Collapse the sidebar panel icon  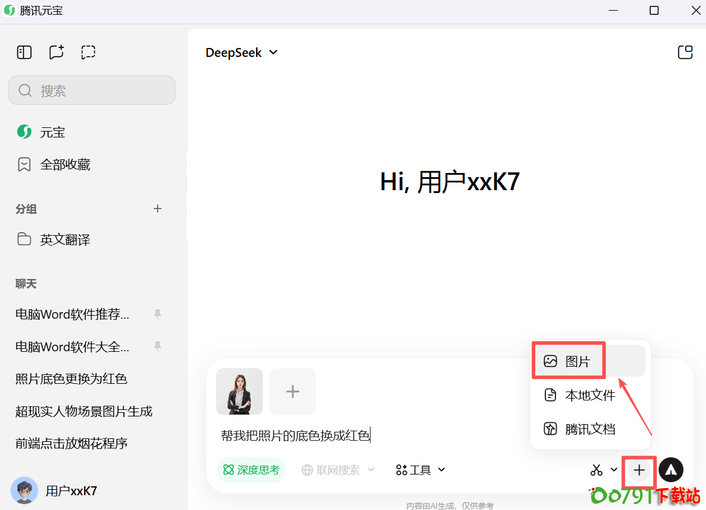pos(24,53)
